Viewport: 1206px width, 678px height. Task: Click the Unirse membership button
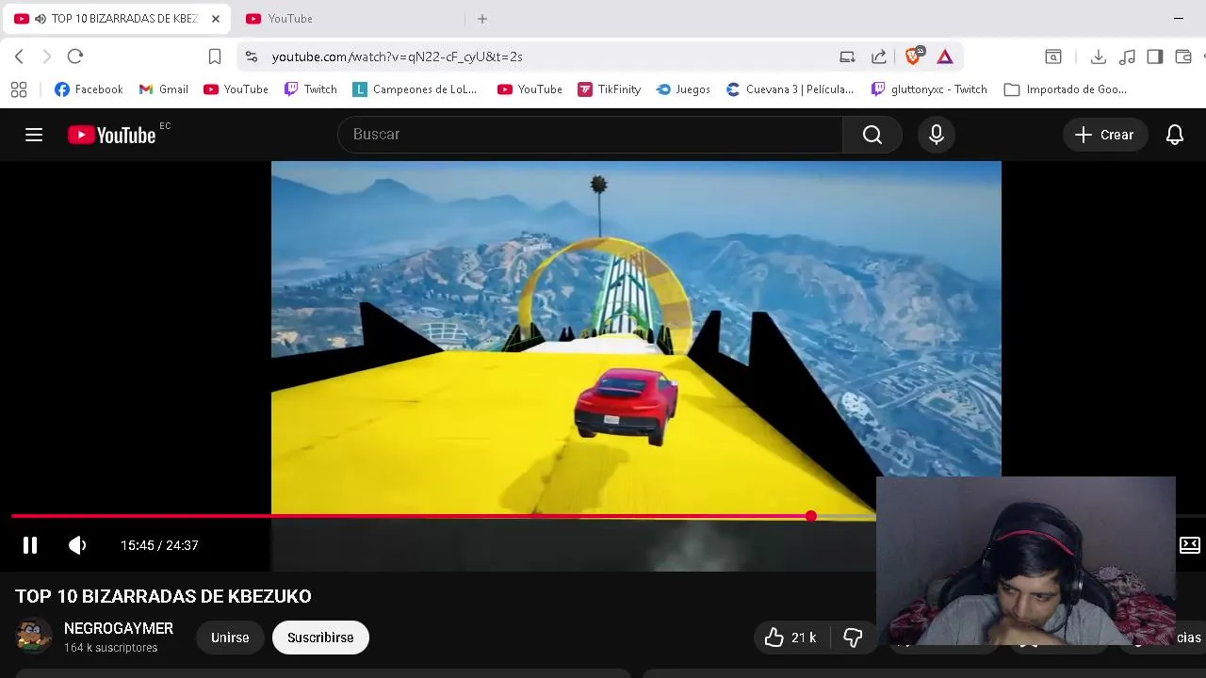click(x=230, y=638)
